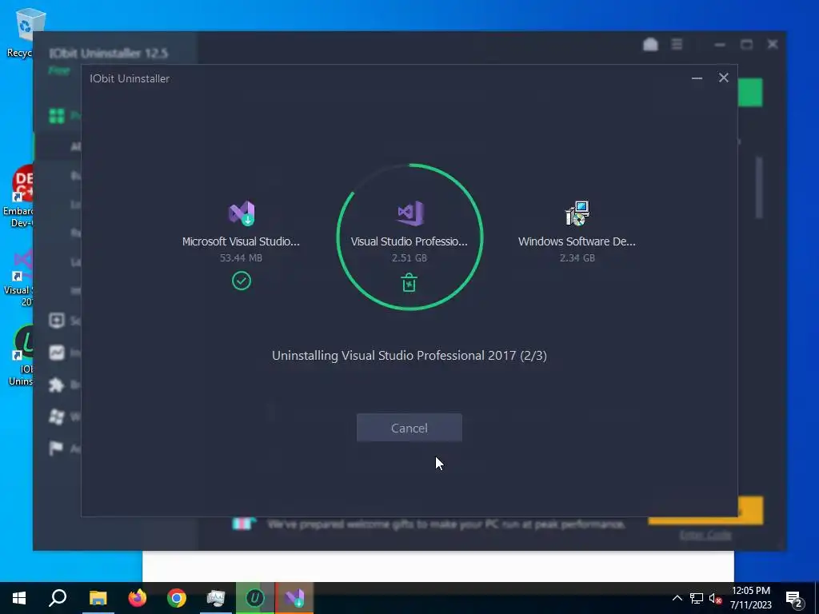Close the IObit Uninstaller progress dialog
Viewport: 819px width, 614px height.
click(723, 78)
